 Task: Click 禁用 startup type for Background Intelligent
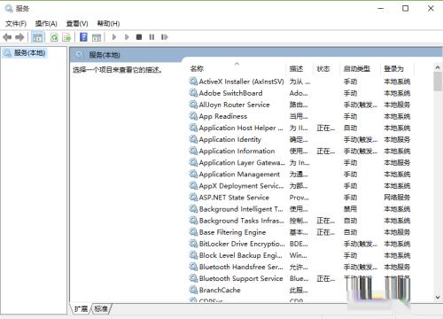pyautogui.click(x=351, y=209)
